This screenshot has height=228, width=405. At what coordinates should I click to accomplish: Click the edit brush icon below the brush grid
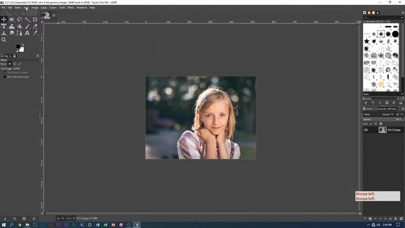[366, 103]
